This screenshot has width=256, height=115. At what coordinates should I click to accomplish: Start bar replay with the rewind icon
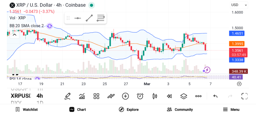pos(169,96)
